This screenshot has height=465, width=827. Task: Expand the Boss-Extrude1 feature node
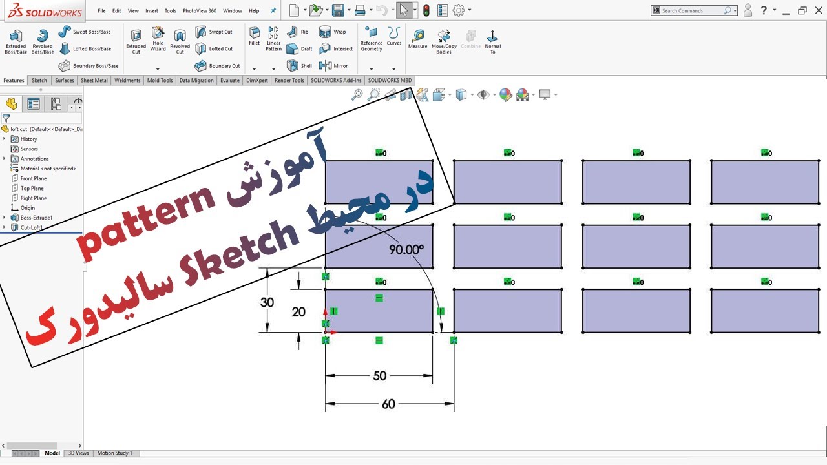5,218
